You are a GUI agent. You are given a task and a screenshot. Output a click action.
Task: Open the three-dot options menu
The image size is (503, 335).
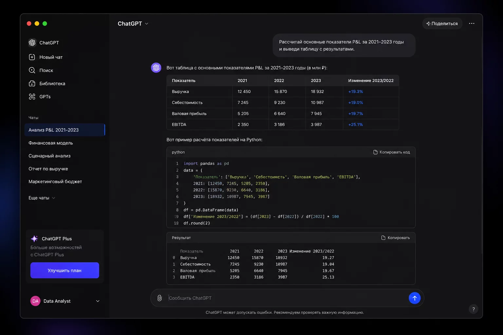tap(472, 24)
